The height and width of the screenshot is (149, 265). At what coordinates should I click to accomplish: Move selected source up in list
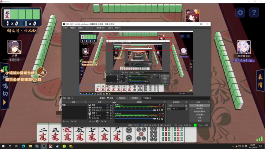(102, 121)
